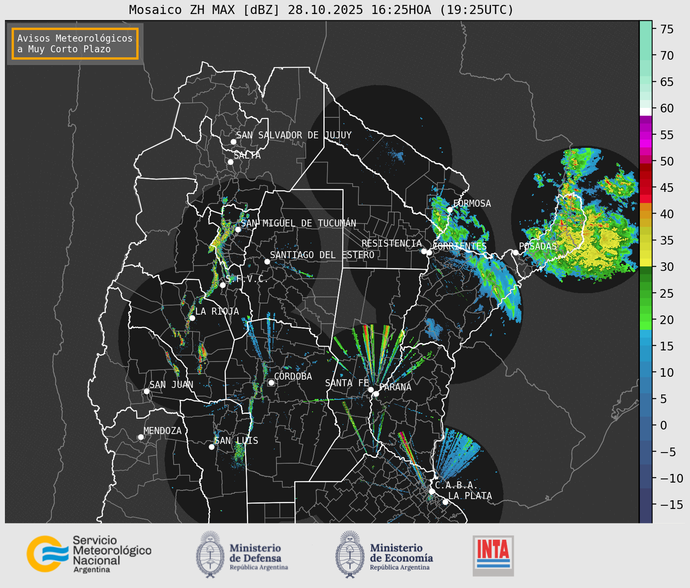Select the La Plata city marker dot
This screenshot has width=690, height=588.
[445, 502]
